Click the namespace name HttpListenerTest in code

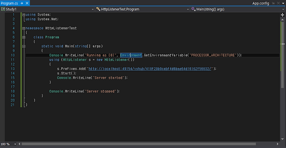[61, 28]
